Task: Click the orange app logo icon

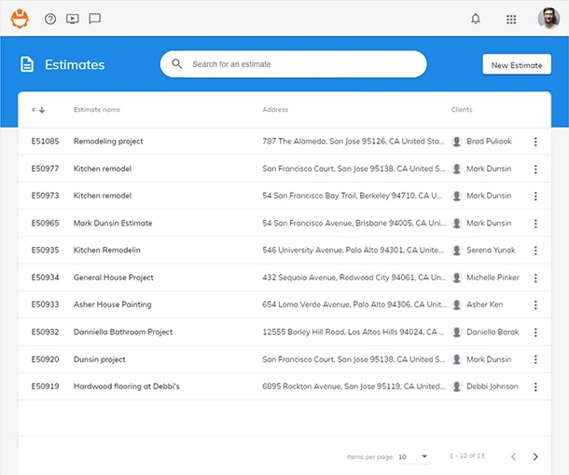Action: (20, 19)
